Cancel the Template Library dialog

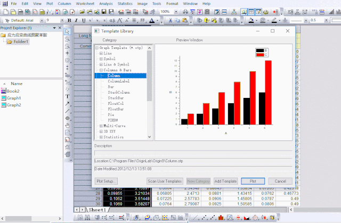pyautogui.click(x=280, y=181)
